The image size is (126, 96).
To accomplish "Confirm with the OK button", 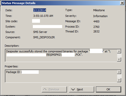I will click(x=108, y=89).
